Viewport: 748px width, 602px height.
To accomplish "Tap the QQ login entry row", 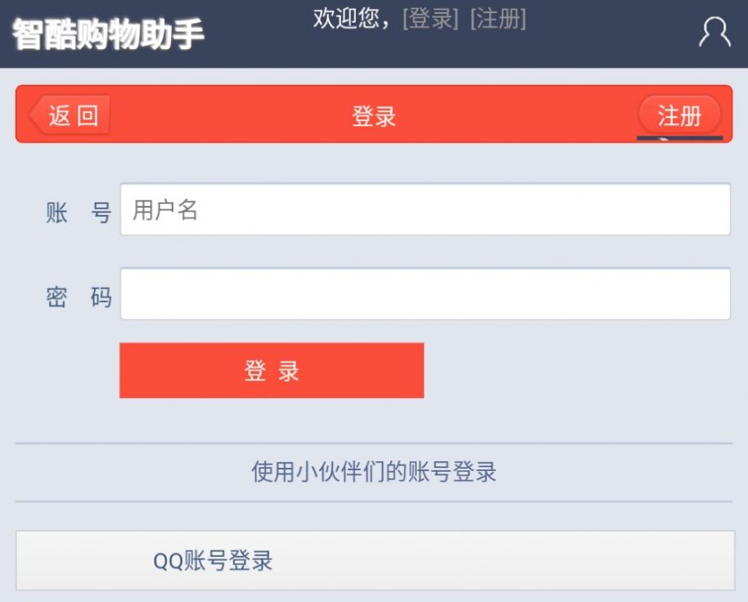I will tap(374, 560).
